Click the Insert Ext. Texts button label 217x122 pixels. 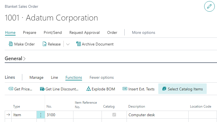pyautogui.click(x=141, y=89)
